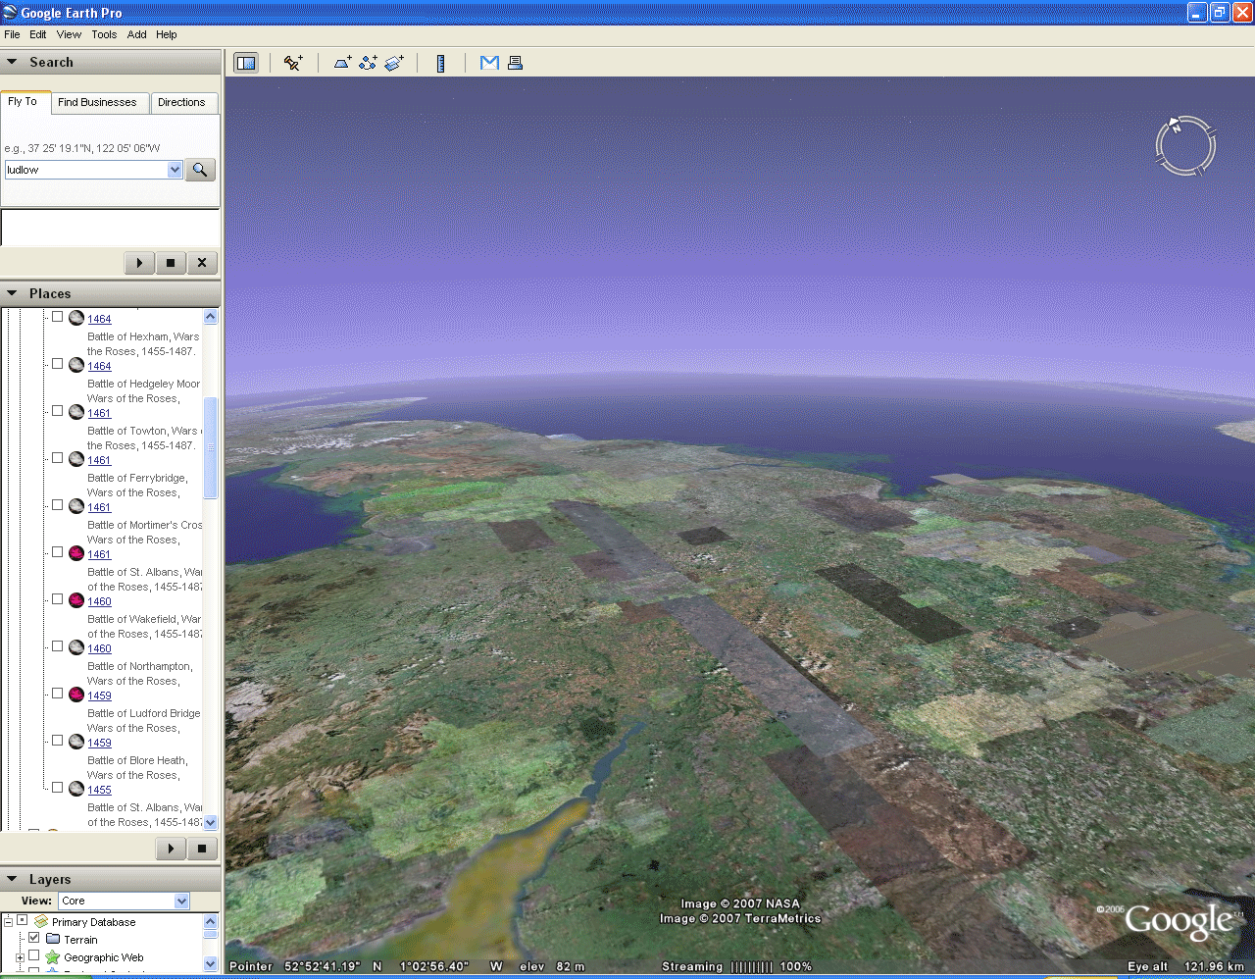Check the Battle of Wakefield checkbox

57,599
